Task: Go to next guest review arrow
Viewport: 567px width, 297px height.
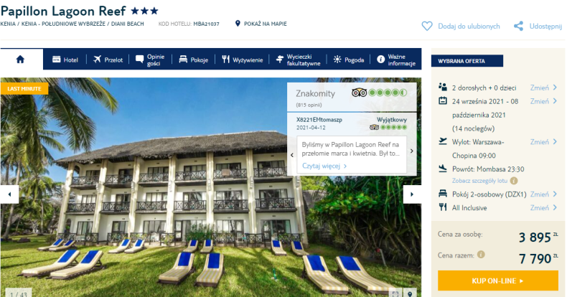Action: coord(411,151)
